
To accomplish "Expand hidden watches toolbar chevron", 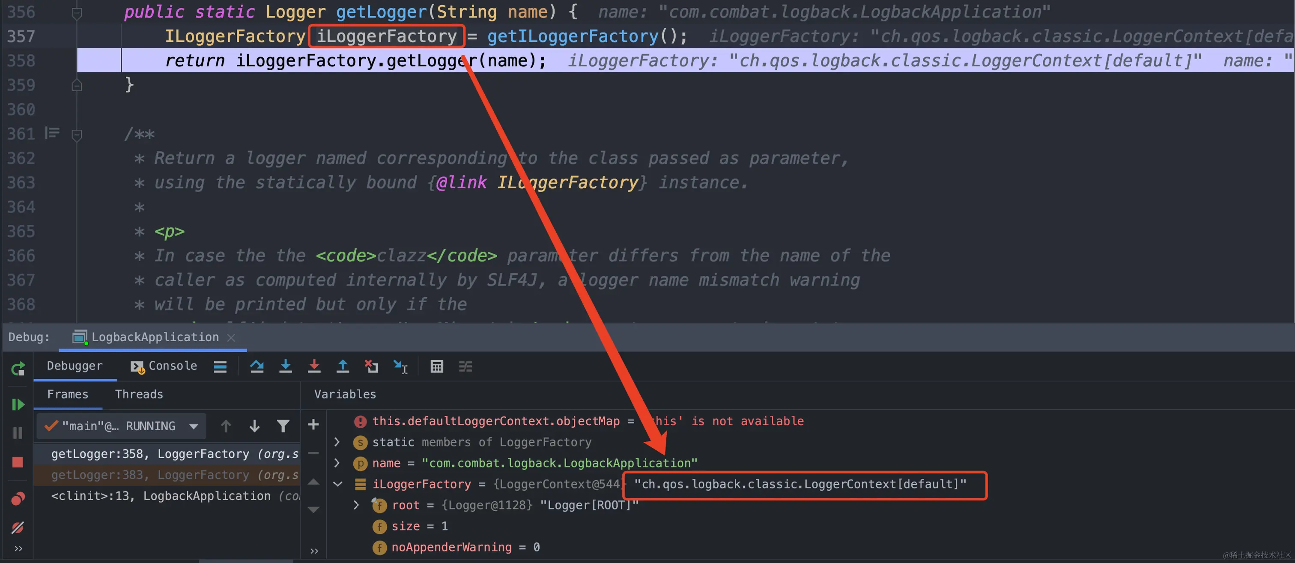I will point(314,551).
